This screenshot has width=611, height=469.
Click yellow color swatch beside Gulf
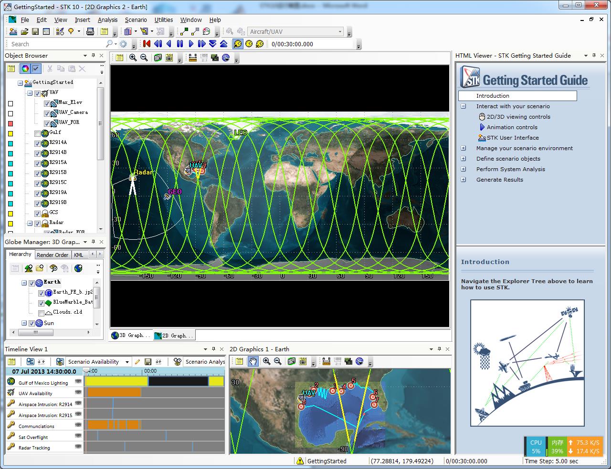(x=11, y=133)
